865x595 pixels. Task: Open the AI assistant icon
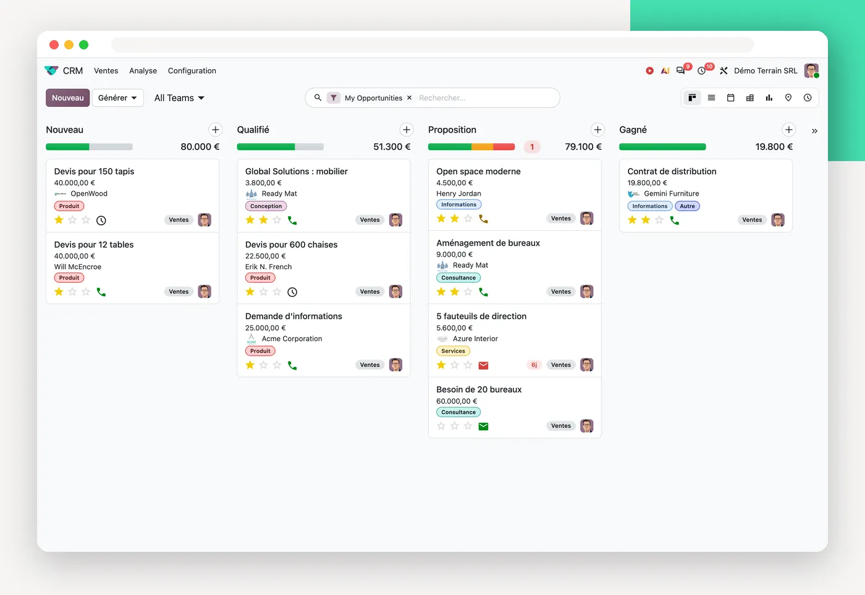tap(665, 71)
